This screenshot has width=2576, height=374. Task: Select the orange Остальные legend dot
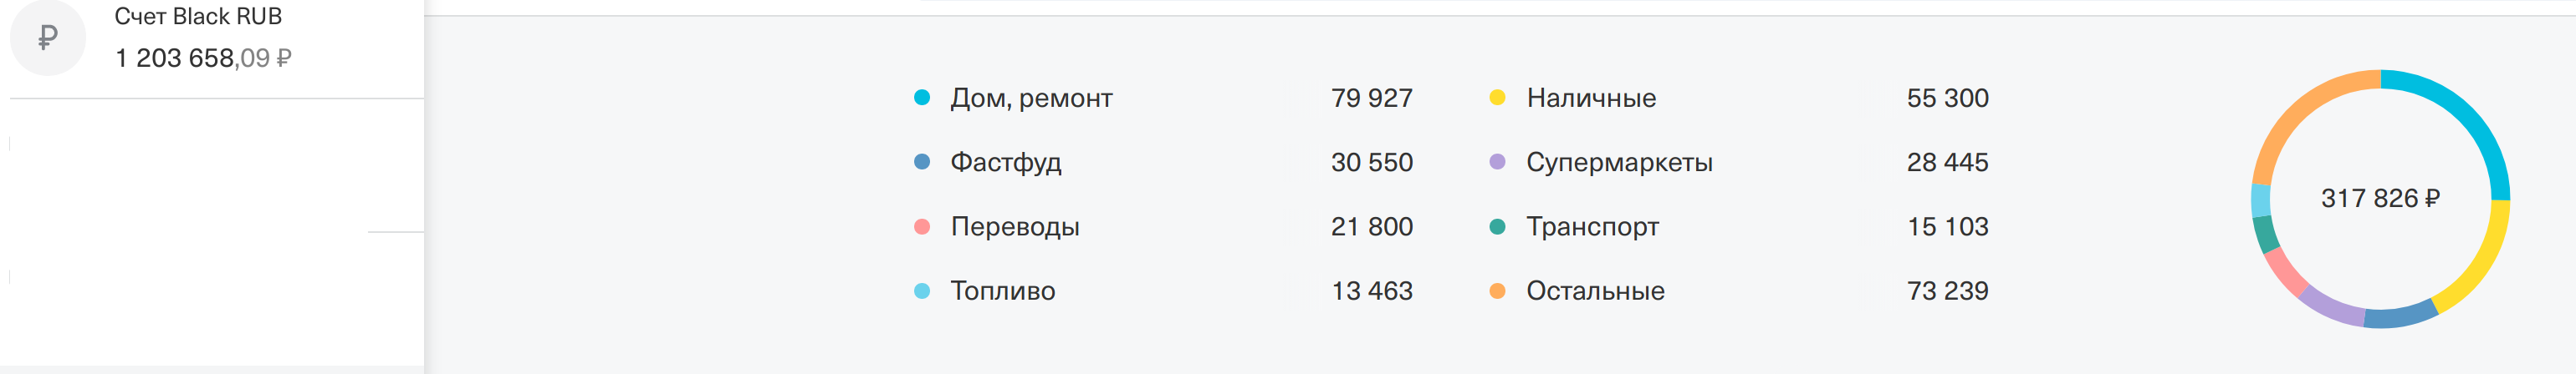click(x=1497, y=291)
